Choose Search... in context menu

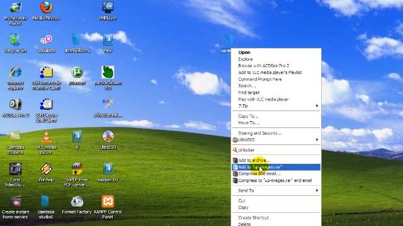point(276,85)
